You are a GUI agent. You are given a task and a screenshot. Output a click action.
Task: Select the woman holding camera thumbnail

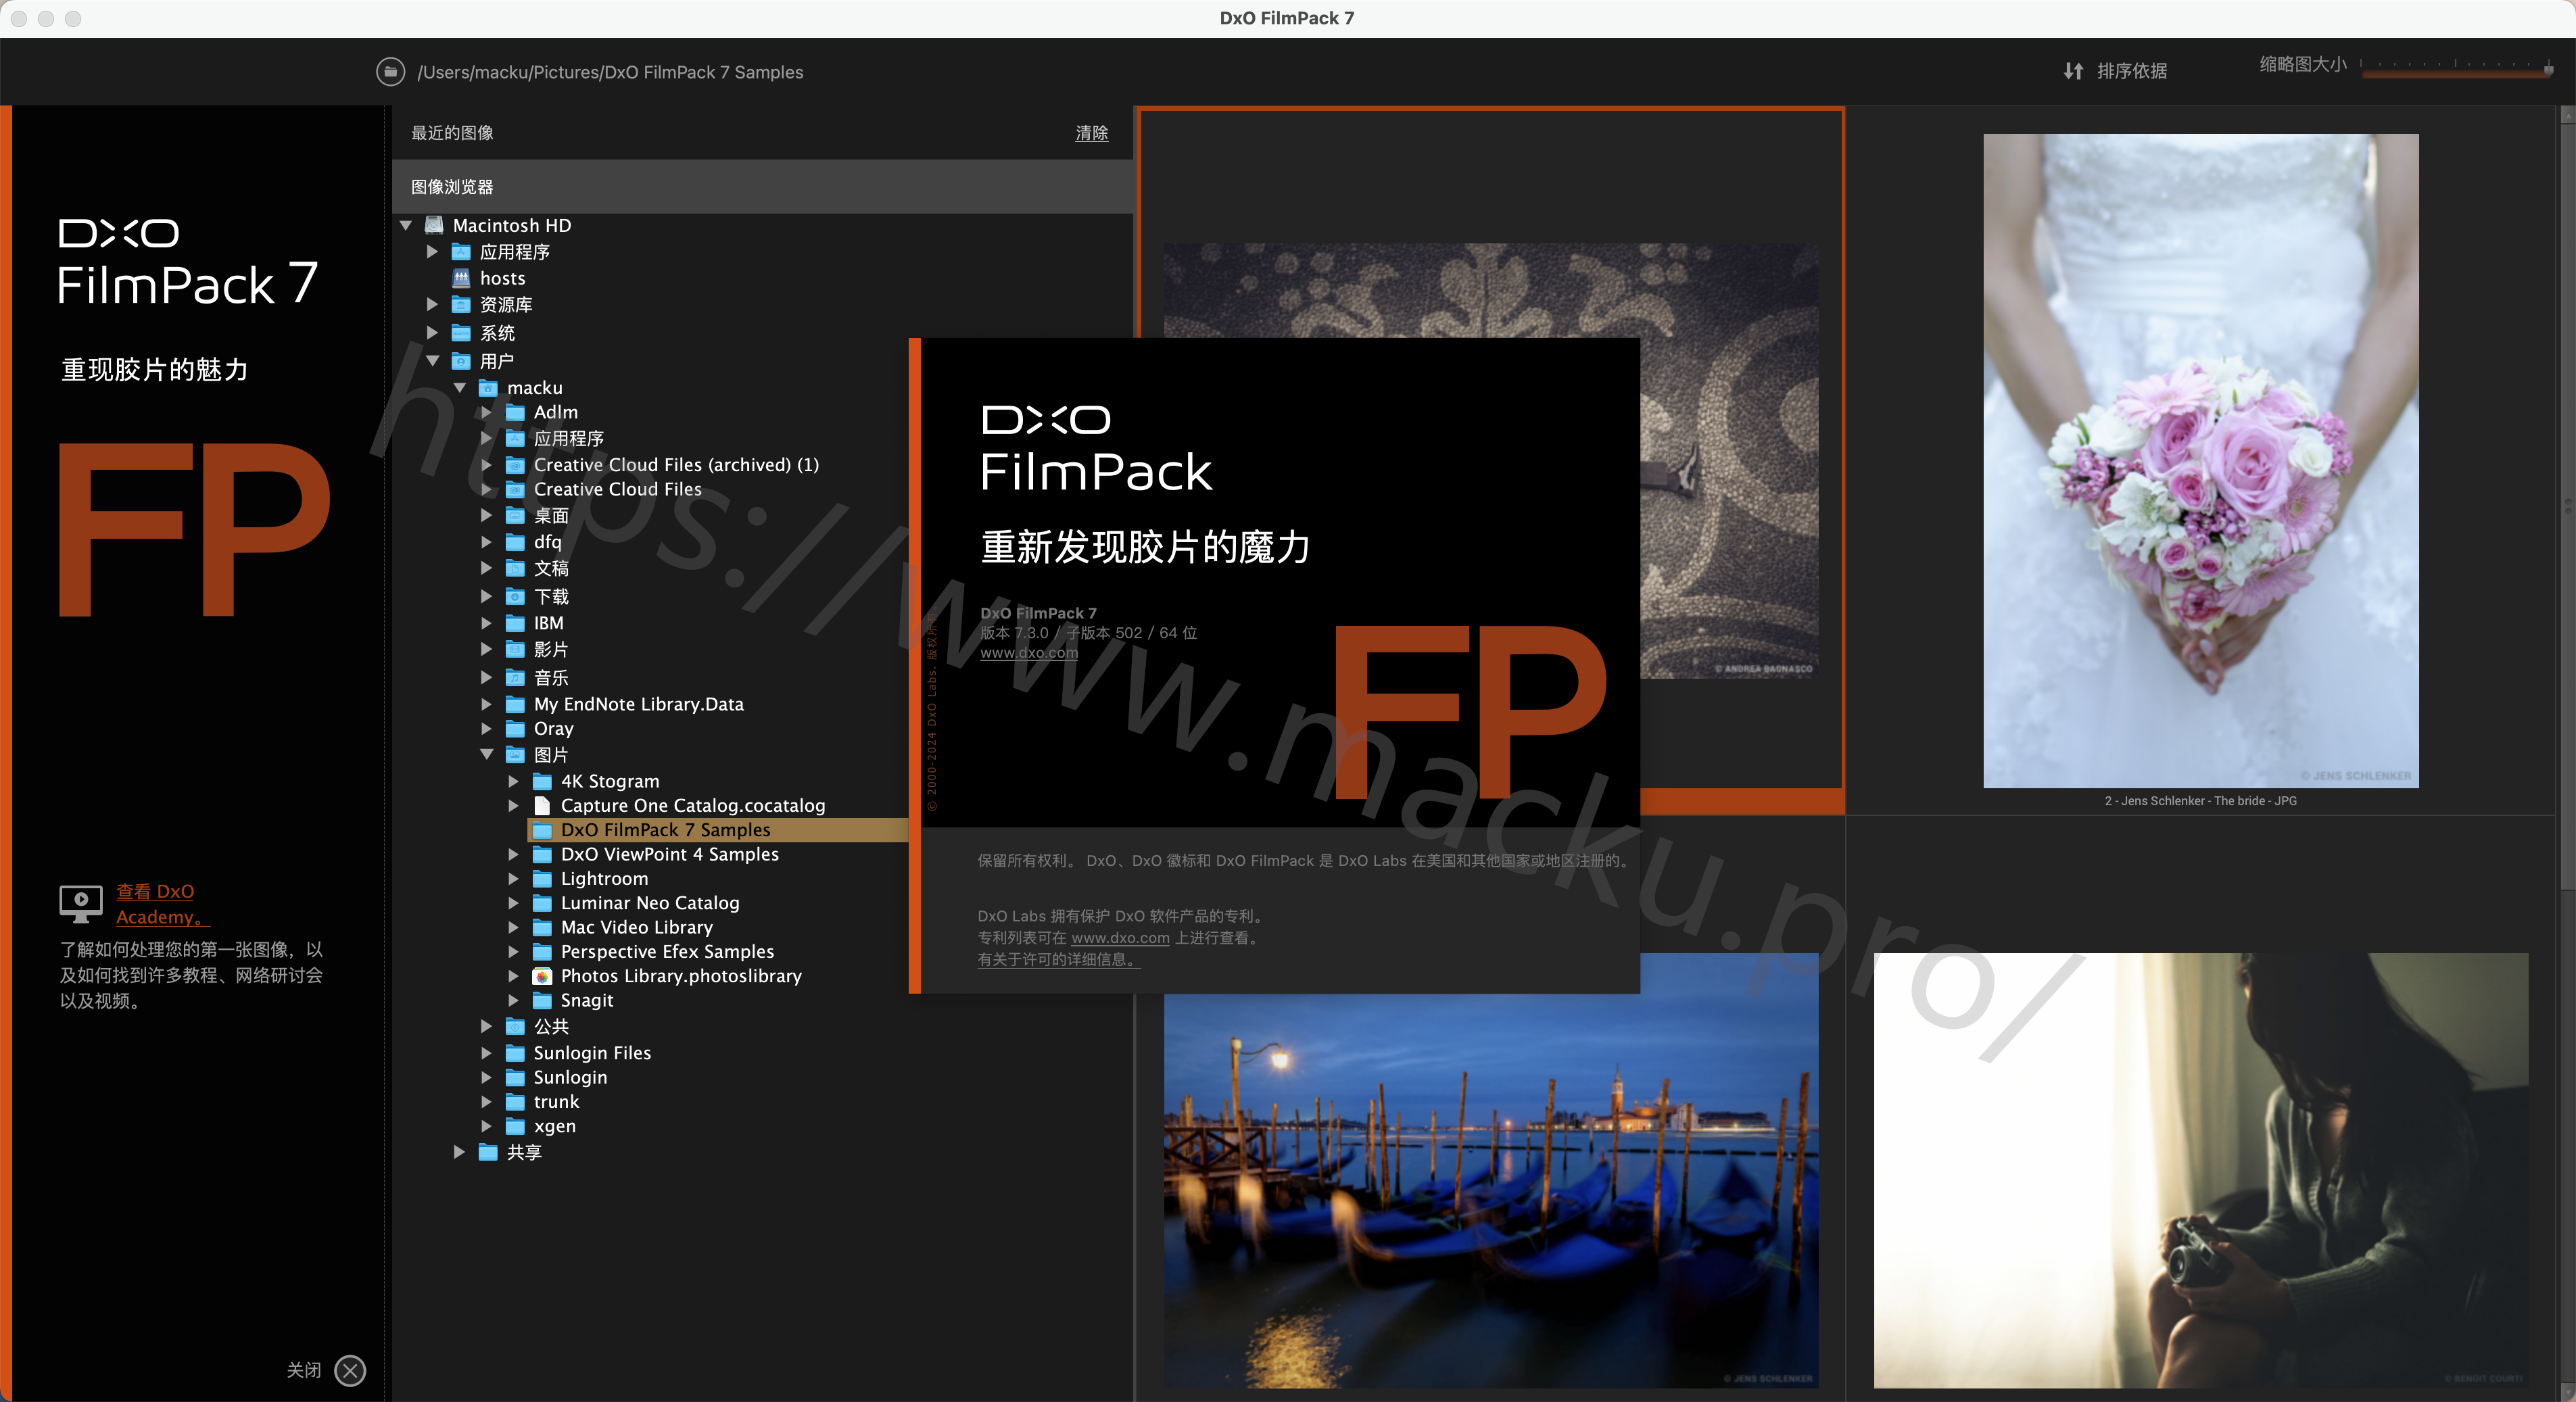[x=2200, y=1170]
